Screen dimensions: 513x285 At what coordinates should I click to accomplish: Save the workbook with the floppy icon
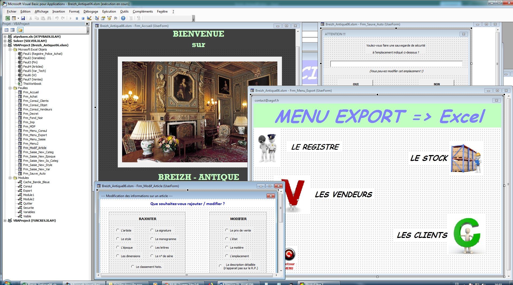[23, 18]
